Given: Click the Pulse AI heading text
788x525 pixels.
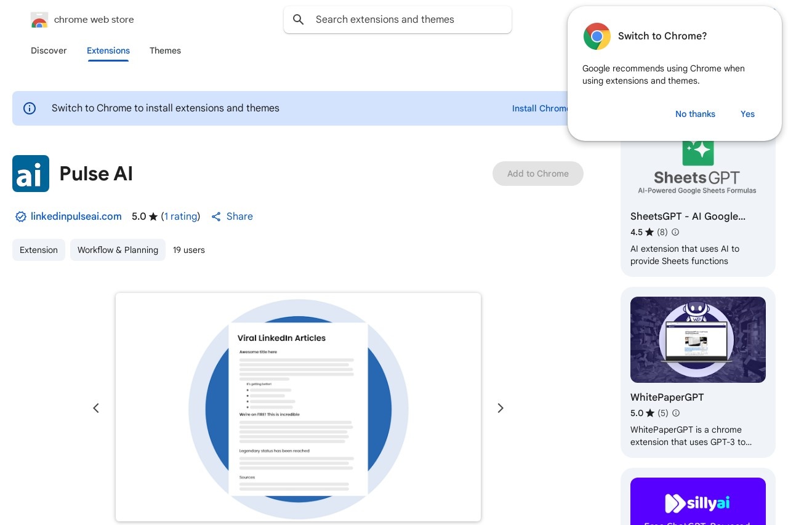Looking at the screenshot, I should pyautogui.click(x=96, y=174).
